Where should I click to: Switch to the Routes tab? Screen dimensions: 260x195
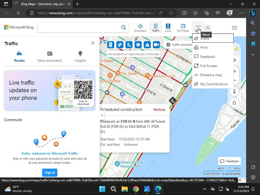19,57
